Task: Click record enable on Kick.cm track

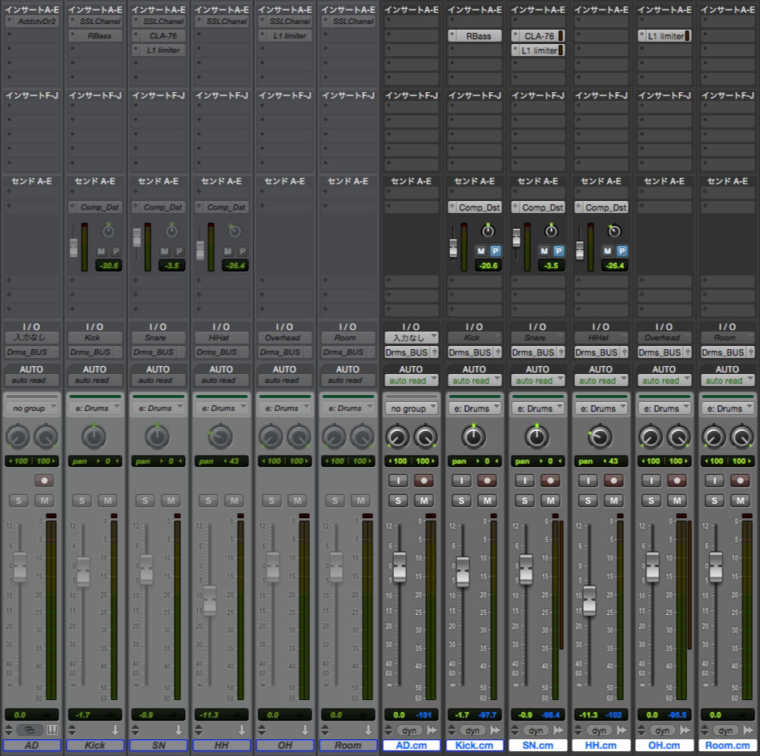Action: 487,481
